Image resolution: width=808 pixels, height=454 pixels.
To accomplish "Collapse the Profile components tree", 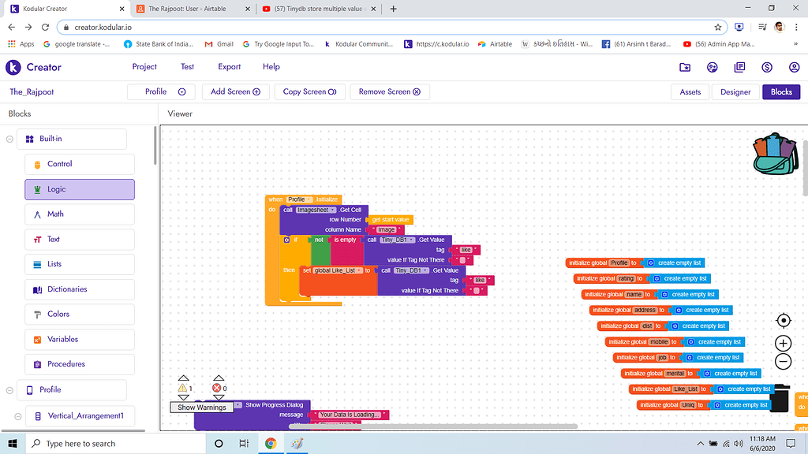I will click(9, 390).
